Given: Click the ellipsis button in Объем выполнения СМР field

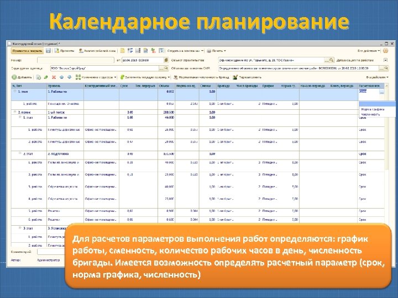Looking at the screenshot, I should click(x=381, y=68).
